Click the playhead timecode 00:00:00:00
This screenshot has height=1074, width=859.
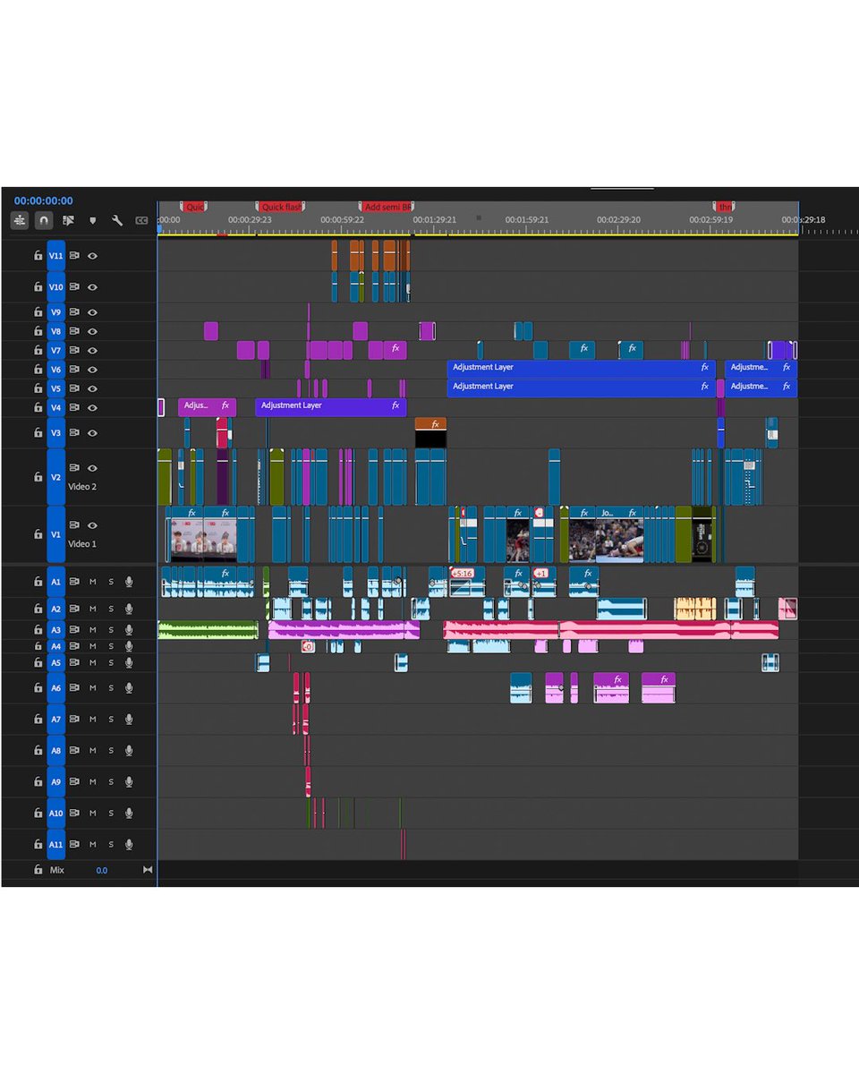point(44,200)
